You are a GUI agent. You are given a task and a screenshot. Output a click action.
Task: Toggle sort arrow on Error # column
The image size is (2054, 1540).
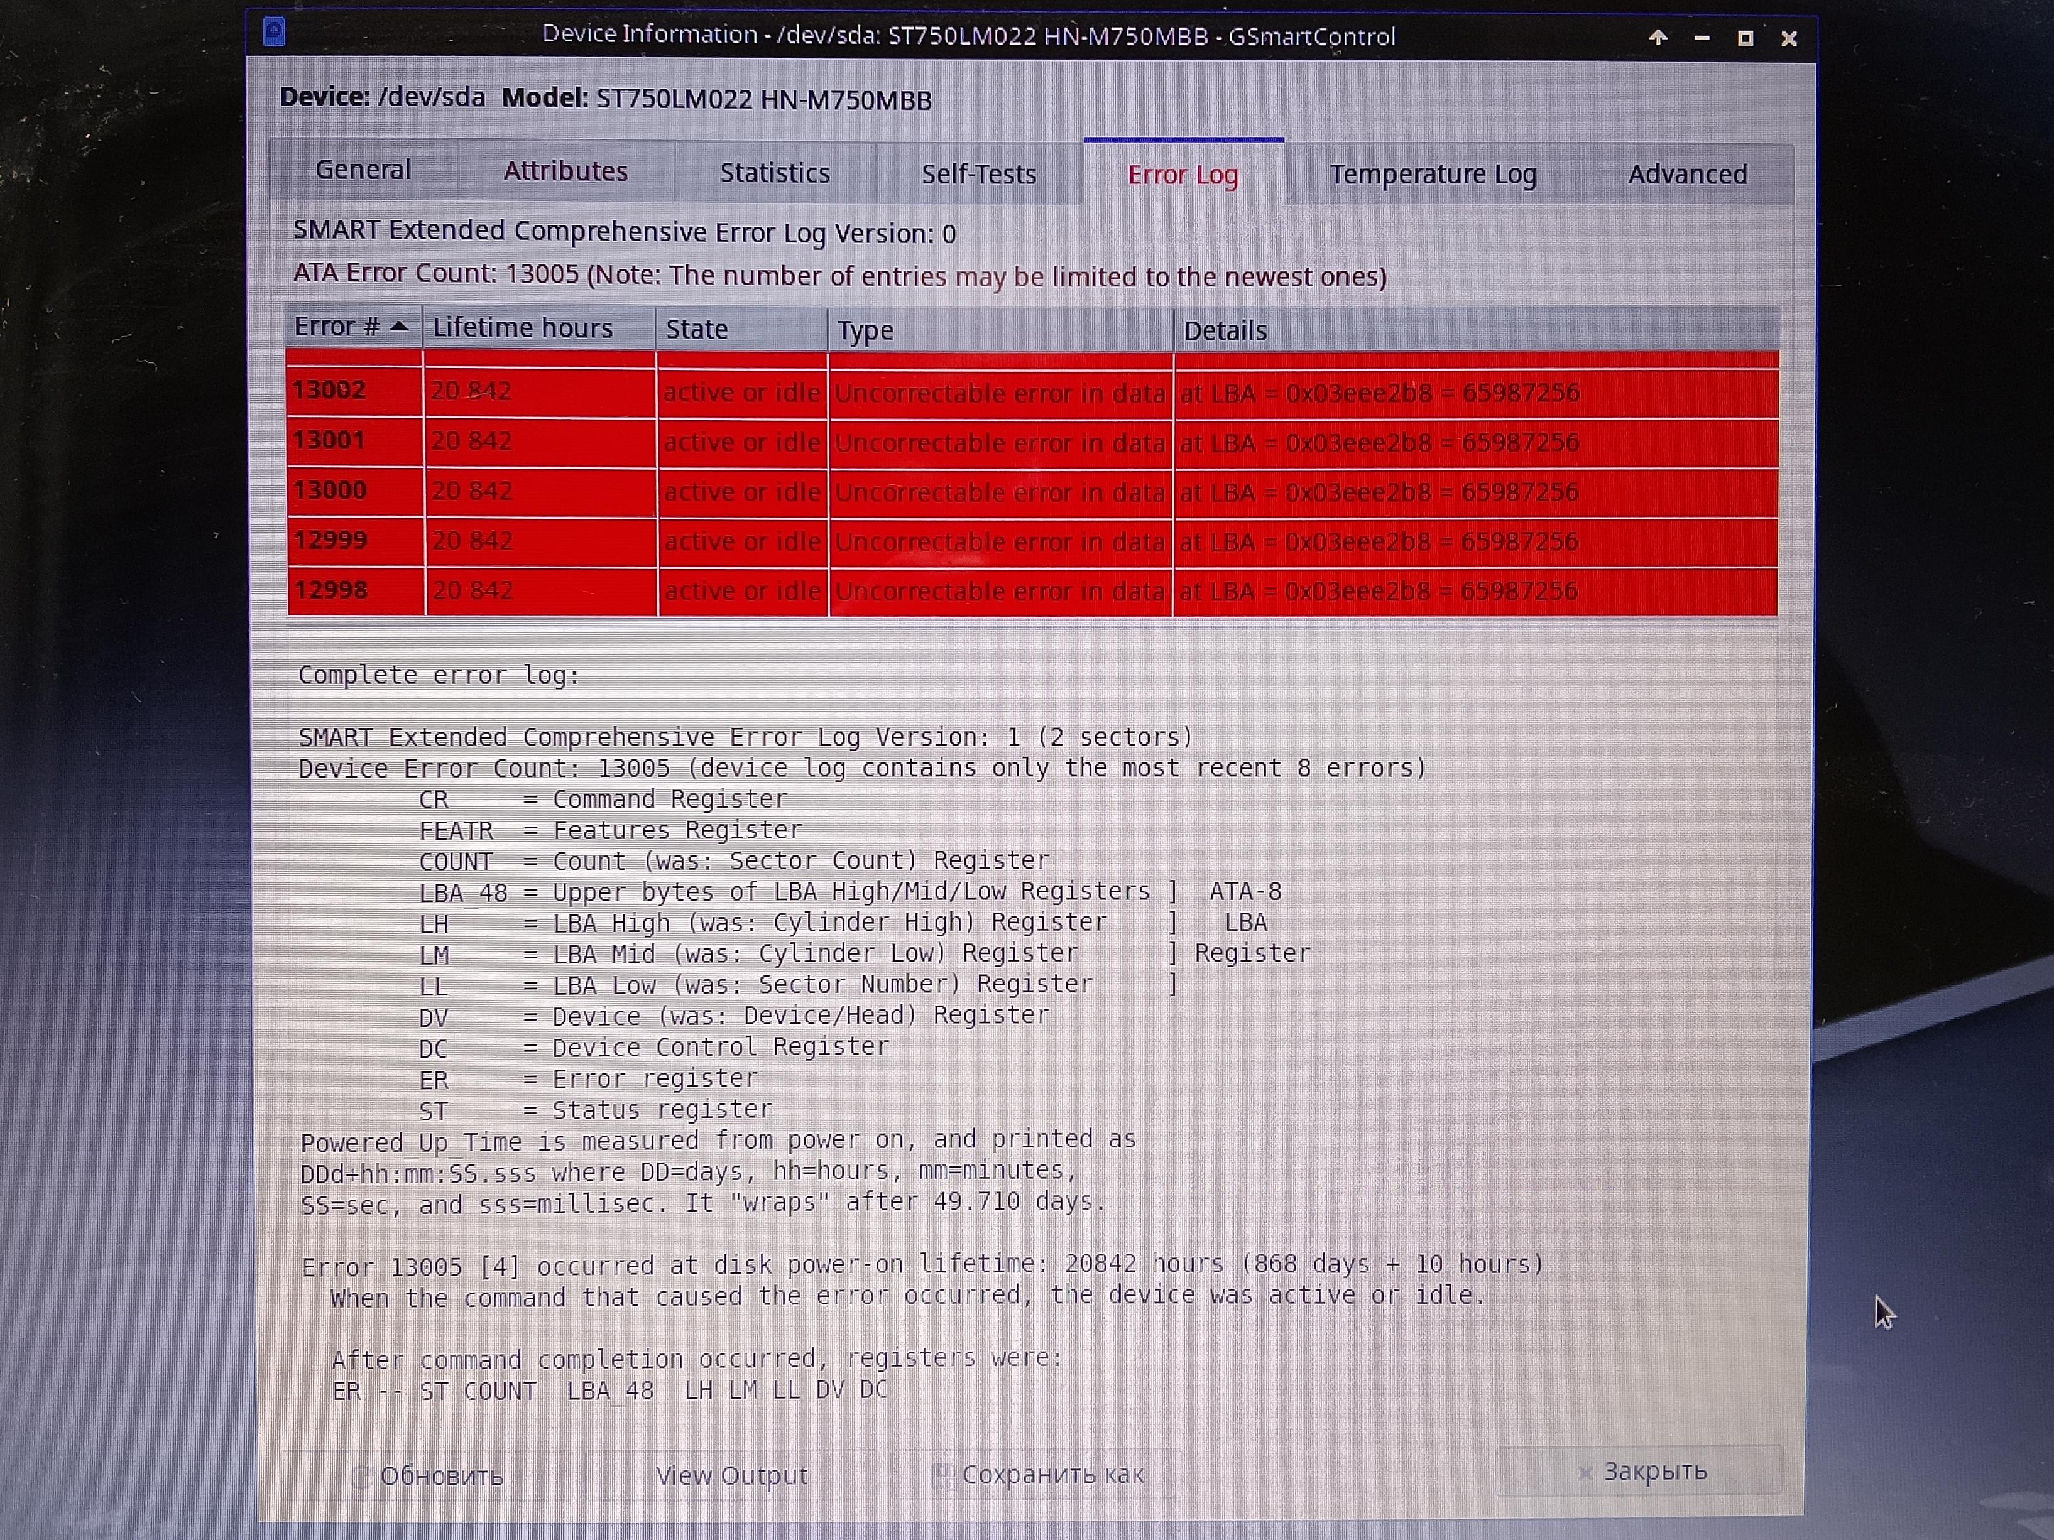click(399, 327)
